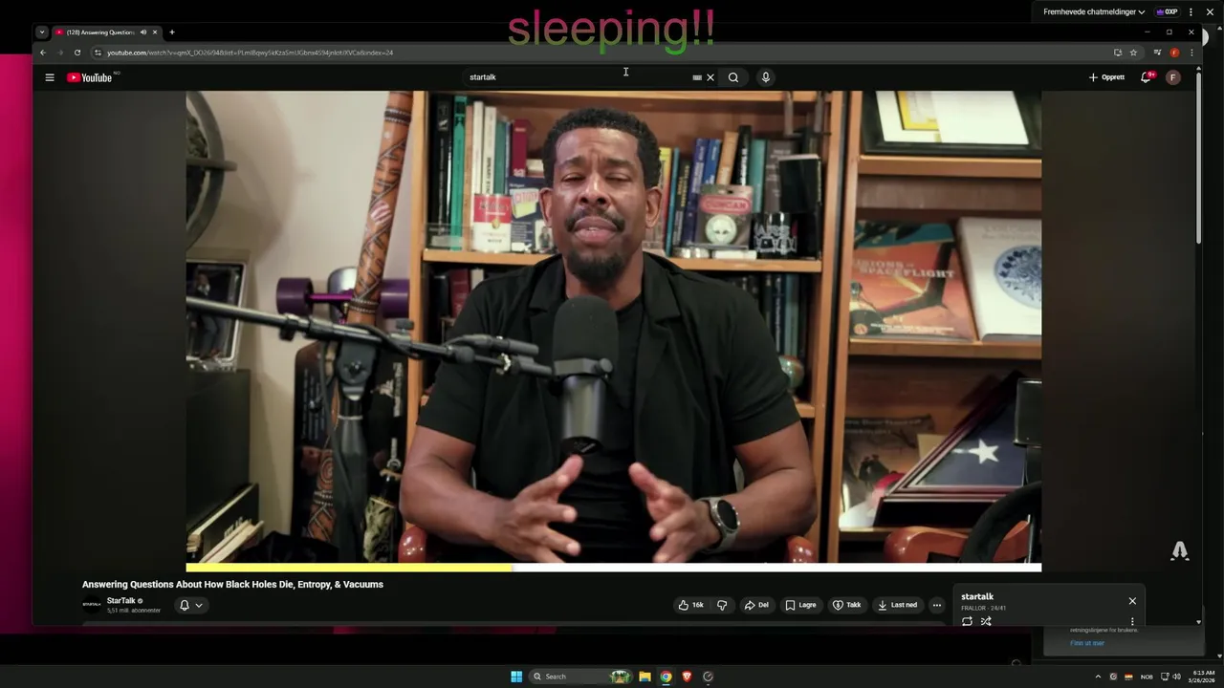Click the 0XP points badge
This screenshot has width=1224, height=688.
coord(1168,12)
